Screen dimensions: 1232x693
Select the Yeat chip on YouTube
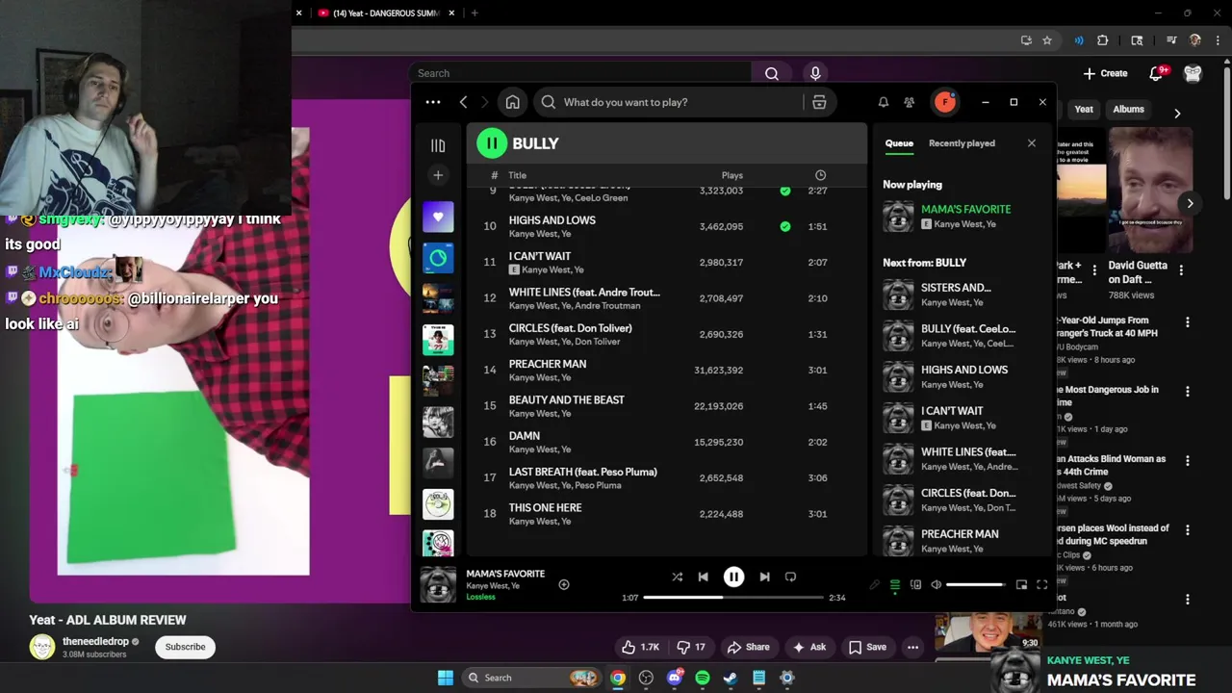pos(1084,110)
